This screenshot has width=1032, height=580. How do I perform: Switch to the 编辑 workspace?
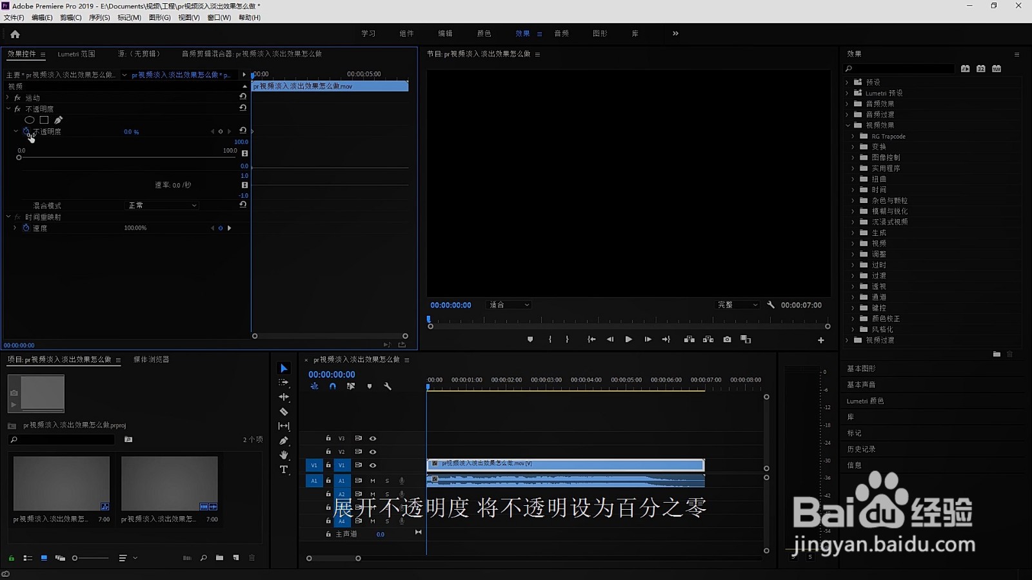[445, 34]
